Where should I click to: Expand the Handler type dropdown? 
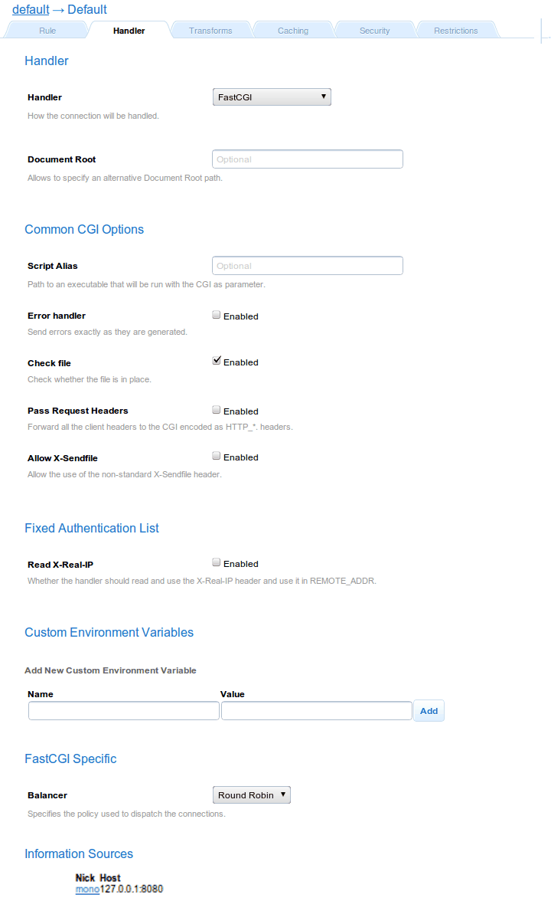(x=271, y=97)
